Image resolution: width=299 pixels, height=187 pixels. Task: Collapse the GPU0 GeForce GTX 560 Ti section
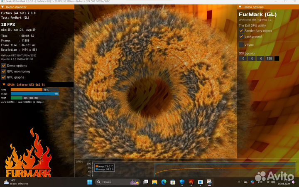[4, 84]
